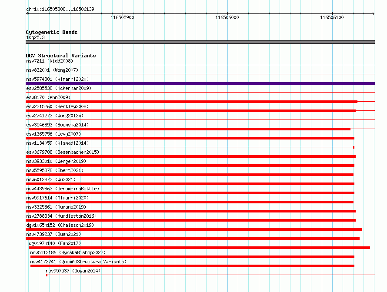
Task: Select the esv2215260 (Bentley2008) label
Action: [57, 106]
